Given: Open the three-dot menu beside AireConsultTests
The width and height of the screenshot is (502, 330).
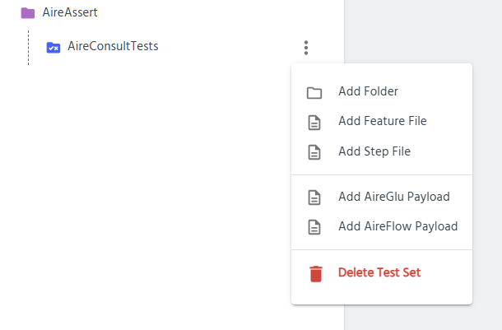Looking at the screenshot, I should tap(306, 48).
